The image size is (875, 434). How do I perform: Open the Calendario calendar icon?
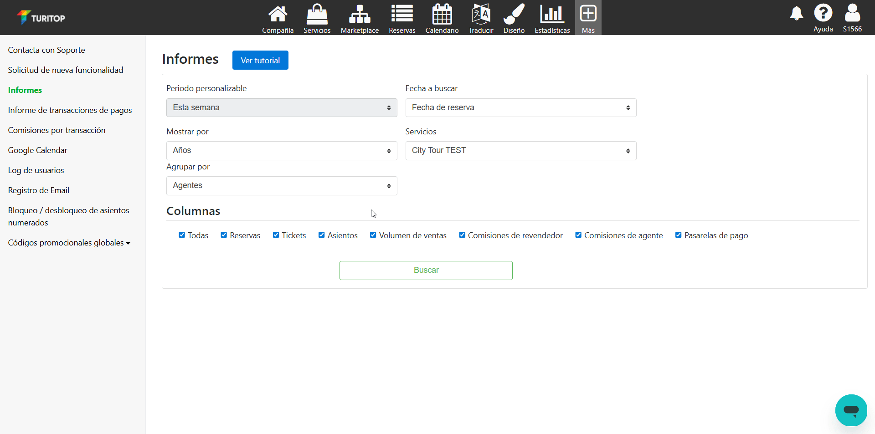442,15
